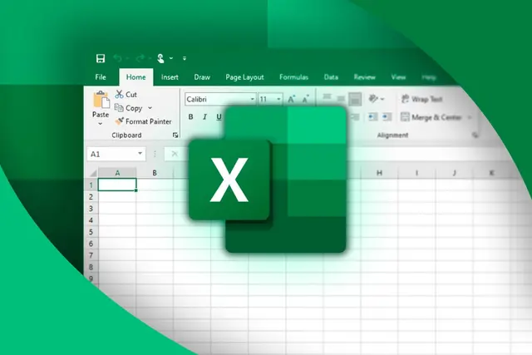Expand the Copy dropdown arrow

150,108
